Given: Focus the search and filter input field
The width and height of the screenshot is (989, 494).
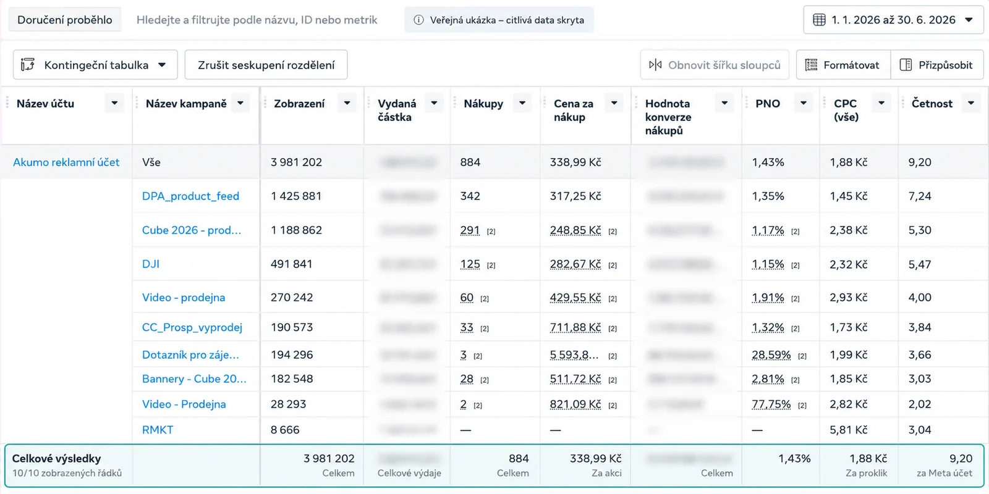Looking at the screenshot, I should point(257,20).
